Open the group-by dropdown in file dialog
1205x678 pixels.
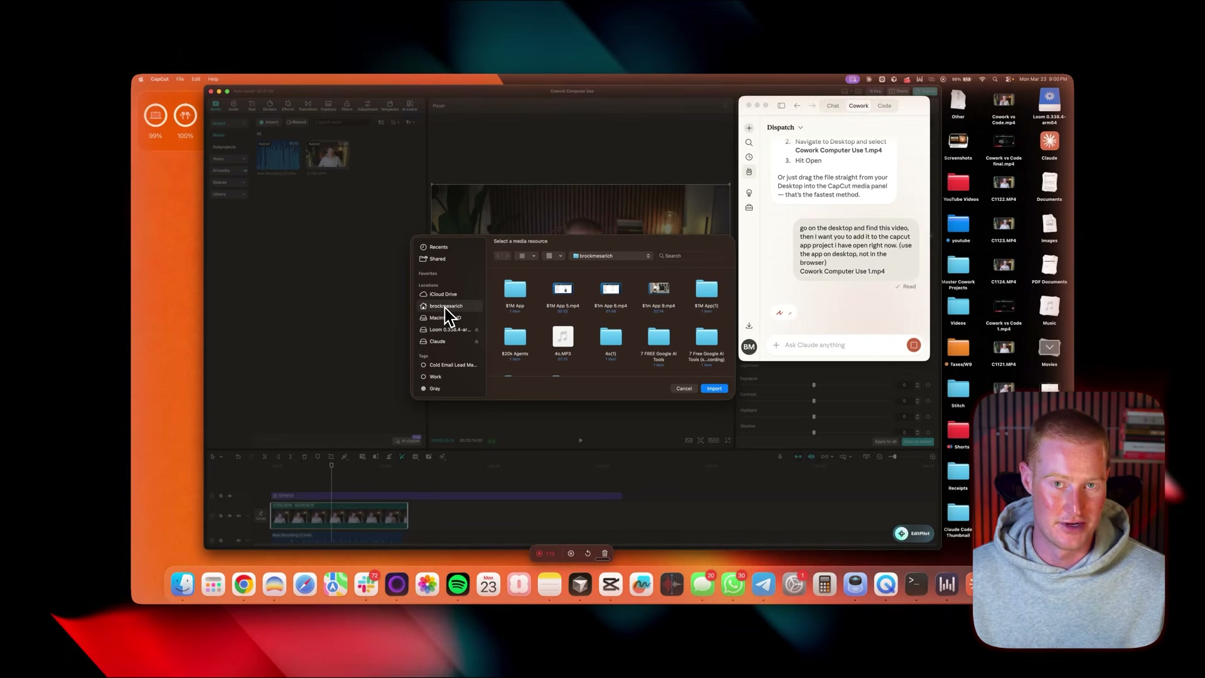pyautogui.click(x=554, y=256)
